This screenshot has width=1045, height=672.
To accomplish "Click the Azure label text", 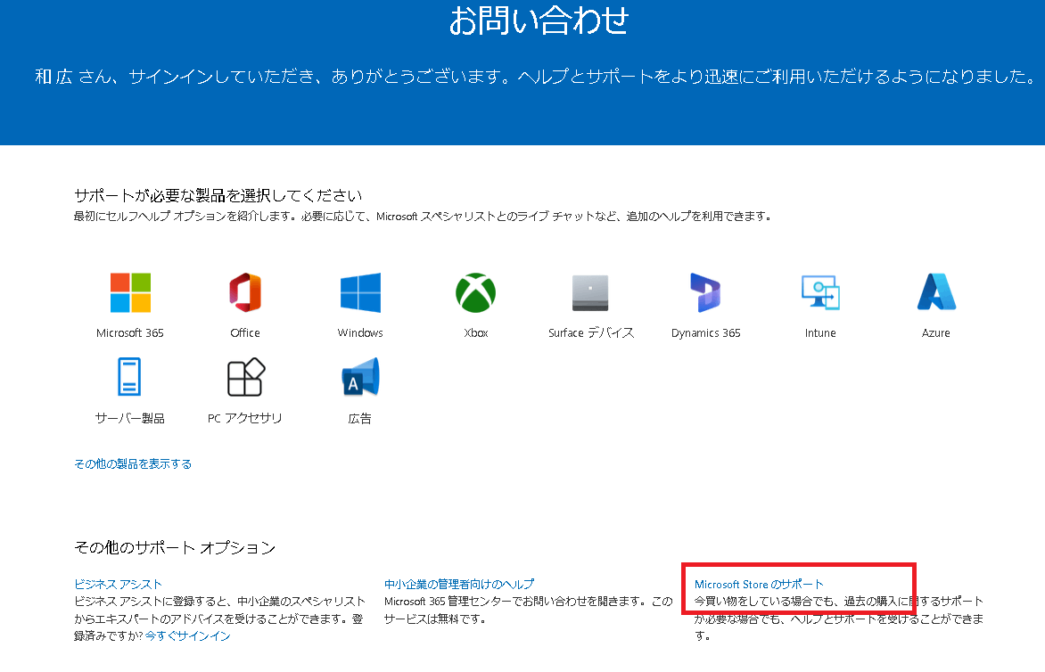I will click(935, 333).
